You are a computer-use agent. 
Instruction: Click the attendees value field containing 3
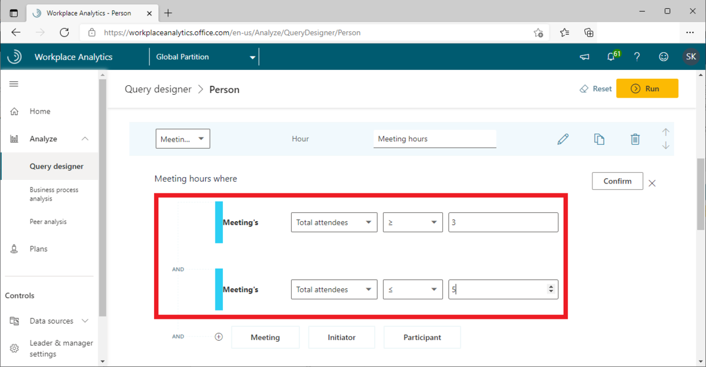[503, 222]
